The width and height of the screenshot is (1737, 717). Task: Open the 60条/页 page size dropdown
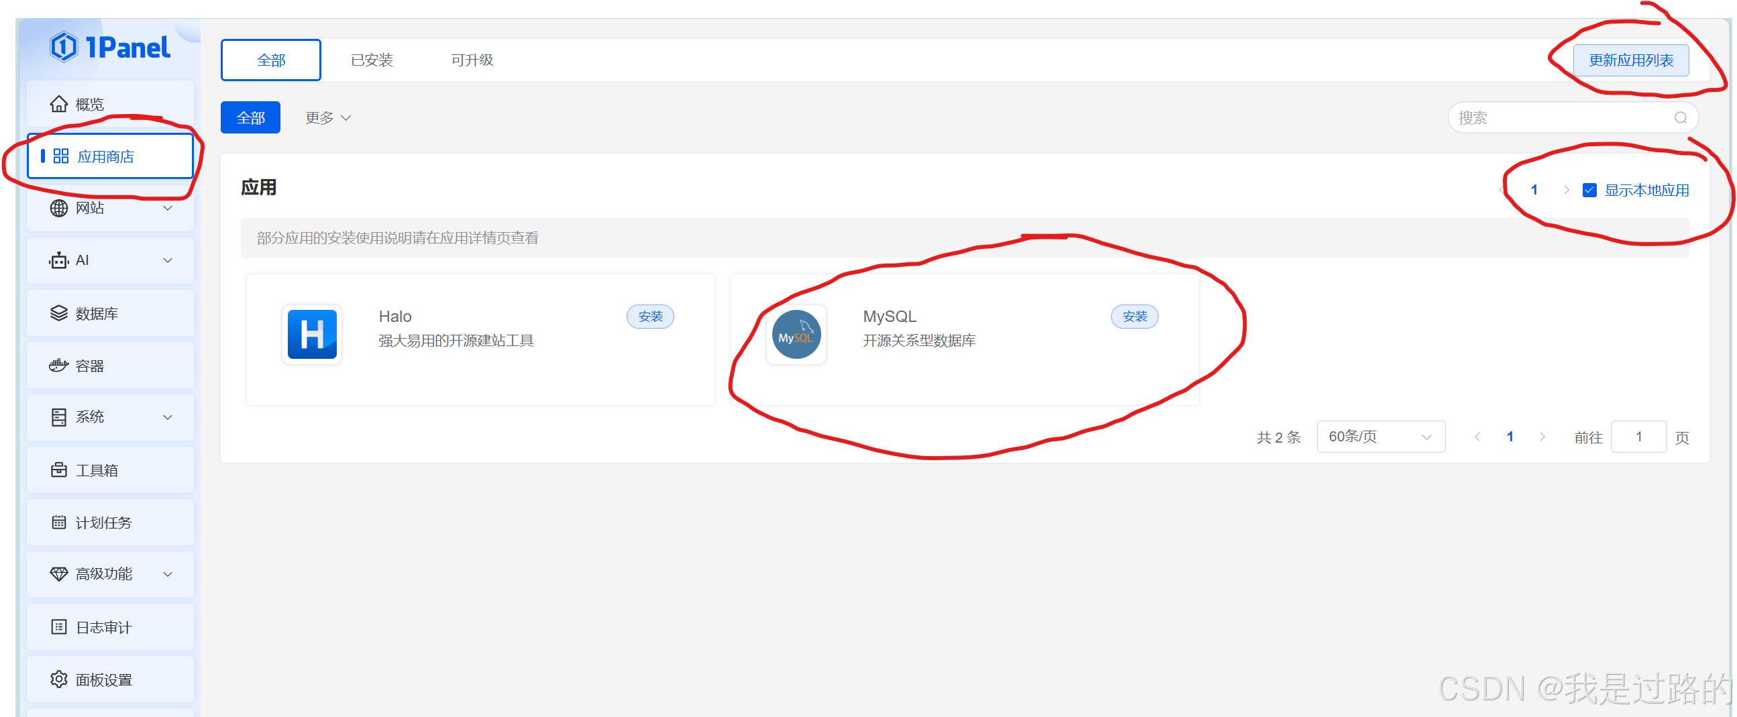click(x=1380, y=437)
